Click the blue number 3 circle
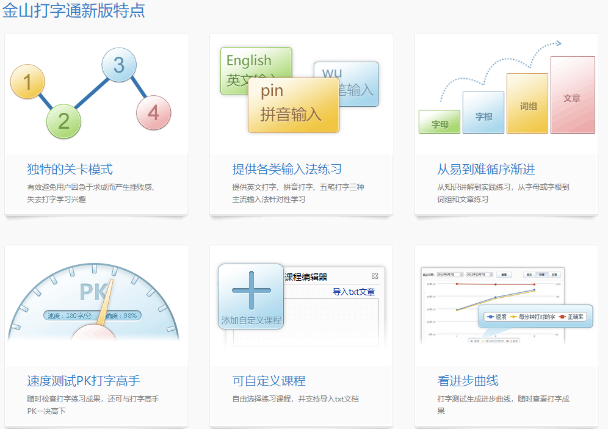 coord(119,65)
